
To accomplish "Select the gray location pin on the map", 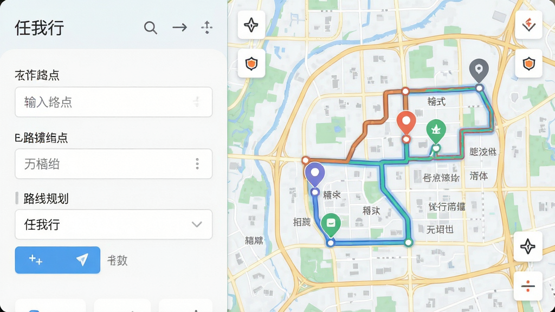I will (x=479, y=70).
